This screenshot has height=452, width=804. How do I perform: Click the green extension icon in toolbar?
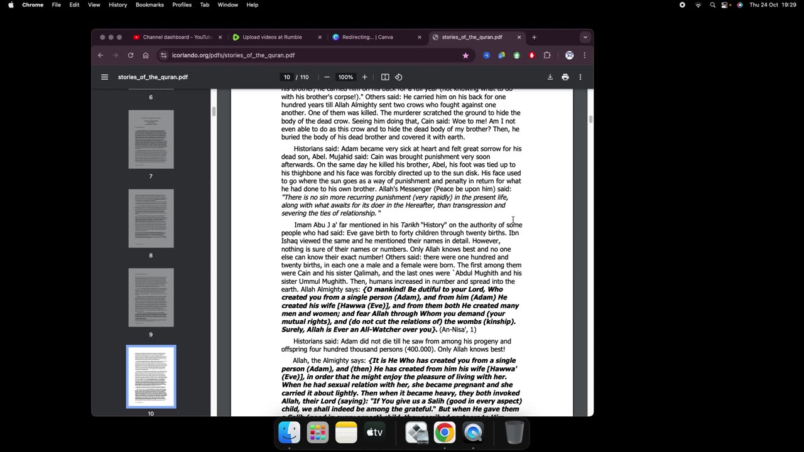pyautogui.click(x=516, y=55)
